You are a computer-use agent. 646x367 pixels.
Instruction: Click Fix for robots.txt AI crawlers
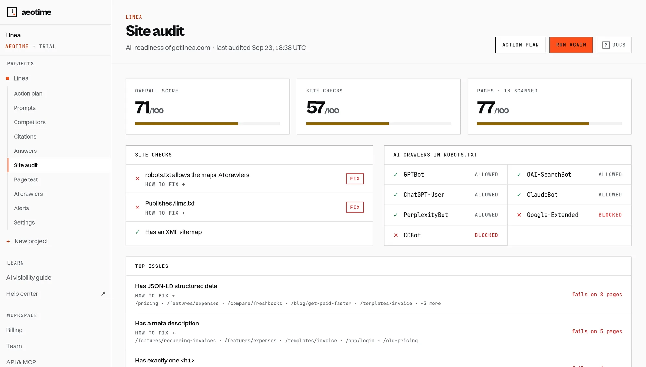click(355, 179)
